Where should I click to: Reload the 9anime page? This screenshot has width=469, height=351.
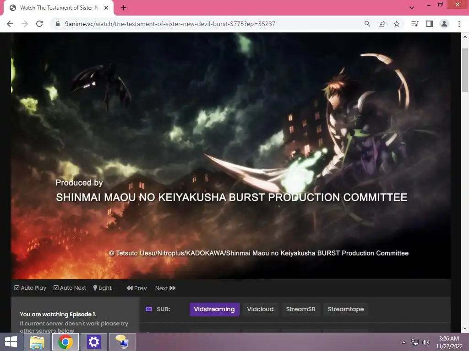(x=39, y=24)
